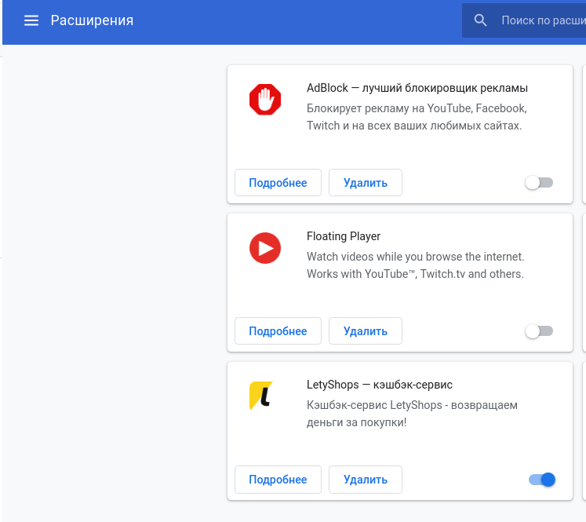Focus the extensions search field
Image resolution: width=586 pixels, height=522 pixels.
click(524, 20)
